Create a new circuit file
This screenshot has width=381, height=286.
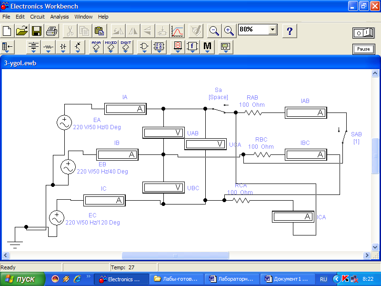click(7, 31)
